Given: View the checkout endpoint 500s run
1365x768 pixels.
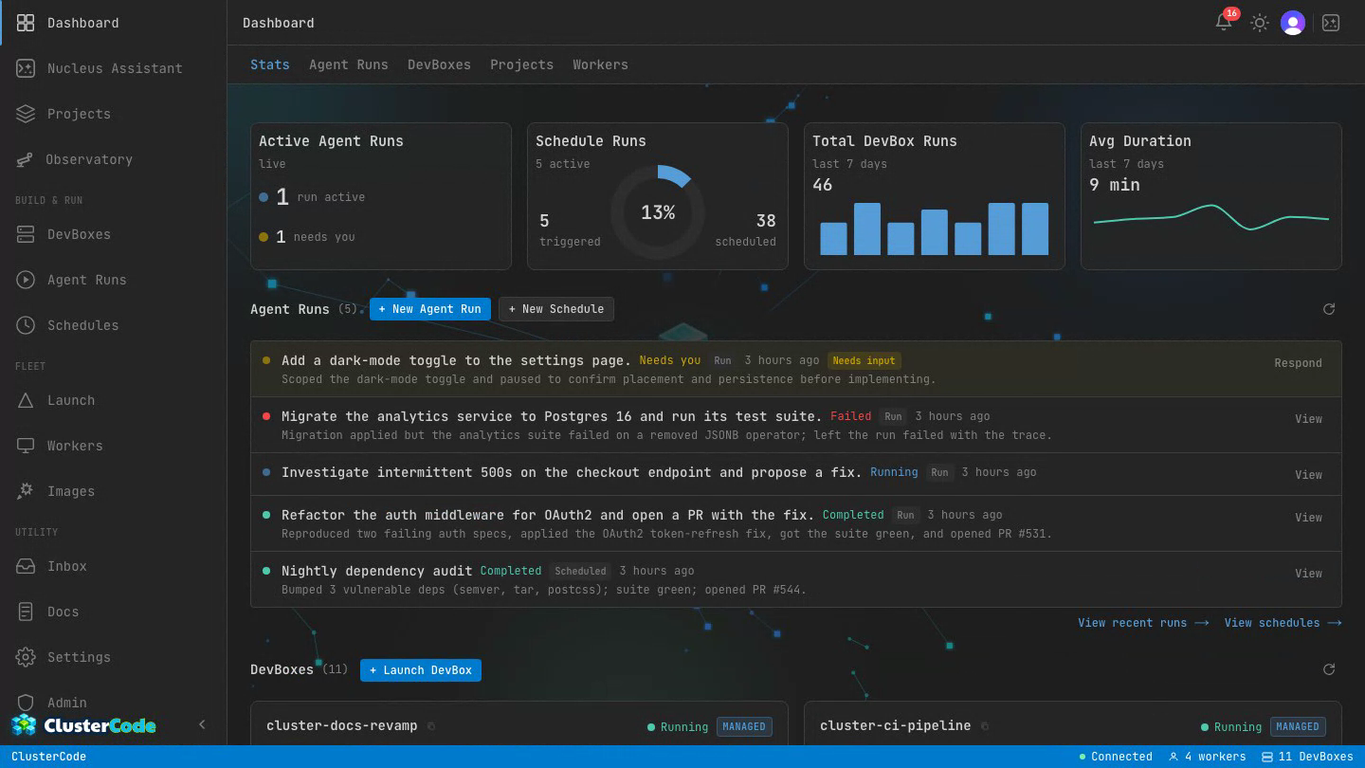Looking at the screenshot, I should click(1308, 475).
